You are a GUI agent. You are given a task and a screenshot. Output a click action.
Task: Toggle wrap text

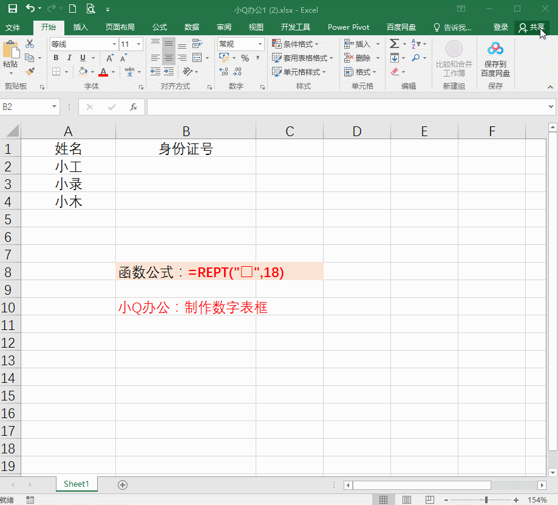[197, 44]
